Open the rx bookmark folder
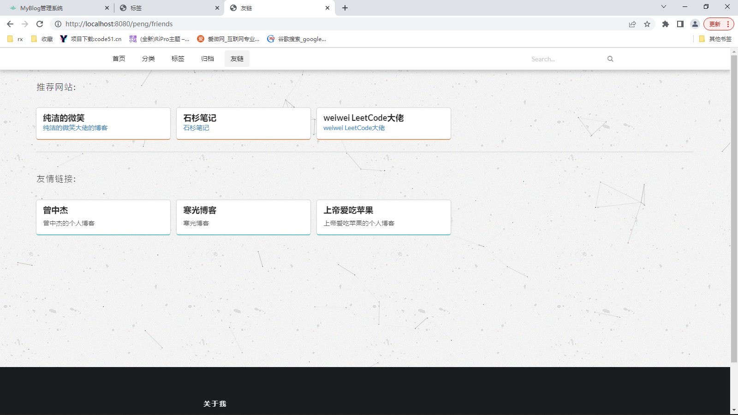The width and height of the screenshot is (738, 415). pyautogui.click(x=15, y=39)
